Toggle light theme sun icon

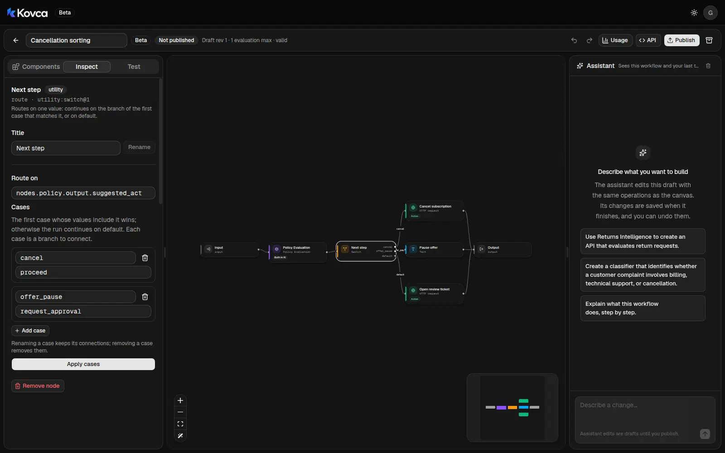[x=694, y=13]
